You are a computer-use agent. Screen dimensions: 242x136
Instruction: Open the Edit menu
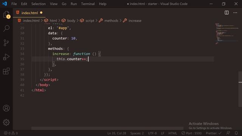24,4
